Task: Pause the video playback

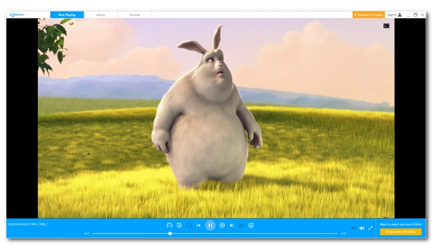Action: click(210, 225)
